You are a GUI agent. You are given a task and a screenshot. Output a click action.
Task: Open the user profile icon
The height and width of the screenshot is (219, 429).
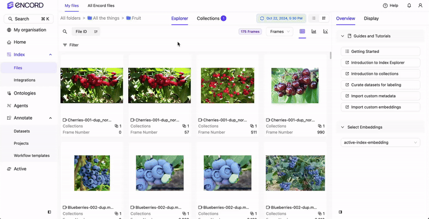[420, 5]
